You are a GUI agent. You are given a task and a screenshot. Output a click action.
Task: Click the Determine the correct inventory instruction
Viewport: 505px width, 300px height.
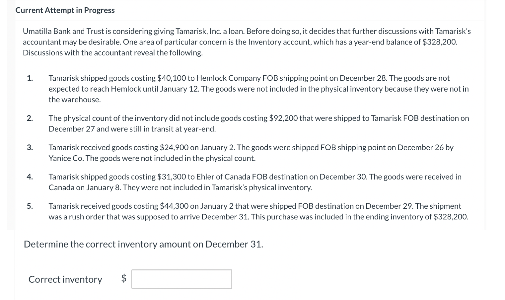click(x=143, y=244)
